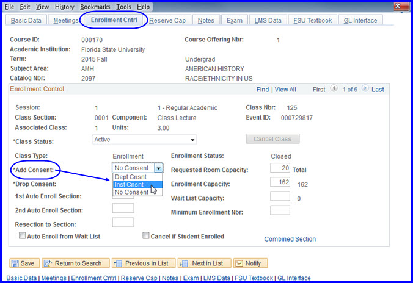
Task: Click the Notify button
Action: click(250, 263)
